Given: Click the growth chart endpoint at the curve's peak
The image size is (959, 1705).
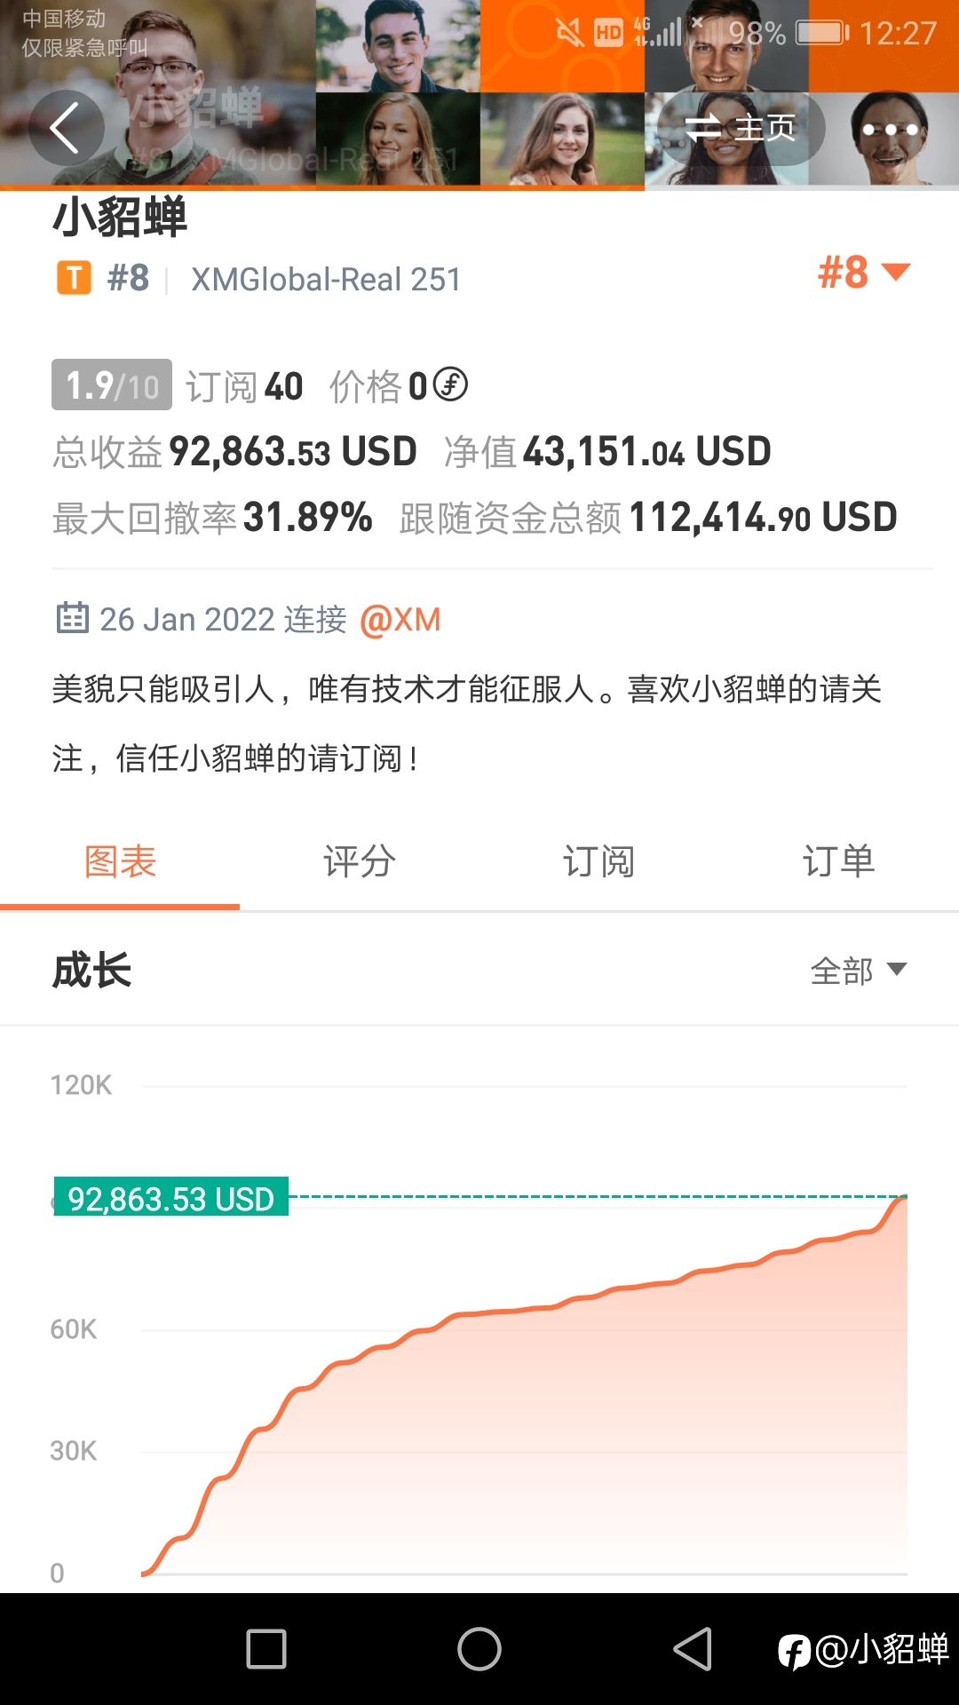Looking at the screenshot, I should coord(903,1197).
